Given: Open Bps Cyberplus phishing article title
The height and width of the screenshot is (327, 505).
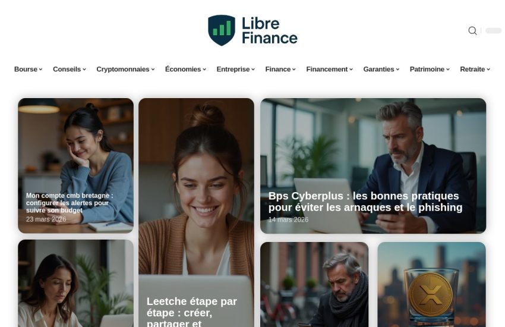Looking at the screenshot, I should 365,202.
